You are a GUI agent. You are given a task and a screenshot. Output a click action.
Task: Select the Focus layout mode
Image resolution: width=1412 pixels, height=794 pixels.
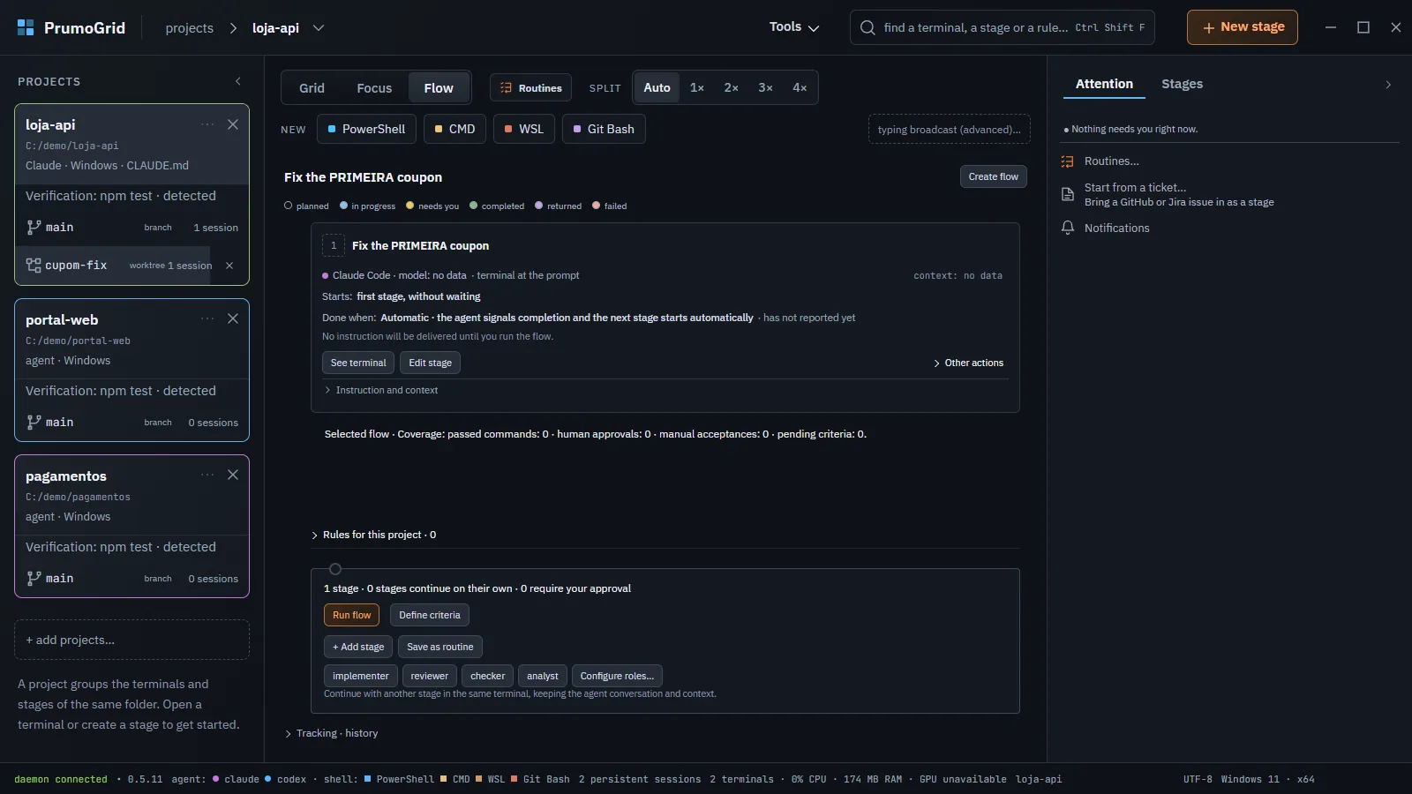point(374,88)
